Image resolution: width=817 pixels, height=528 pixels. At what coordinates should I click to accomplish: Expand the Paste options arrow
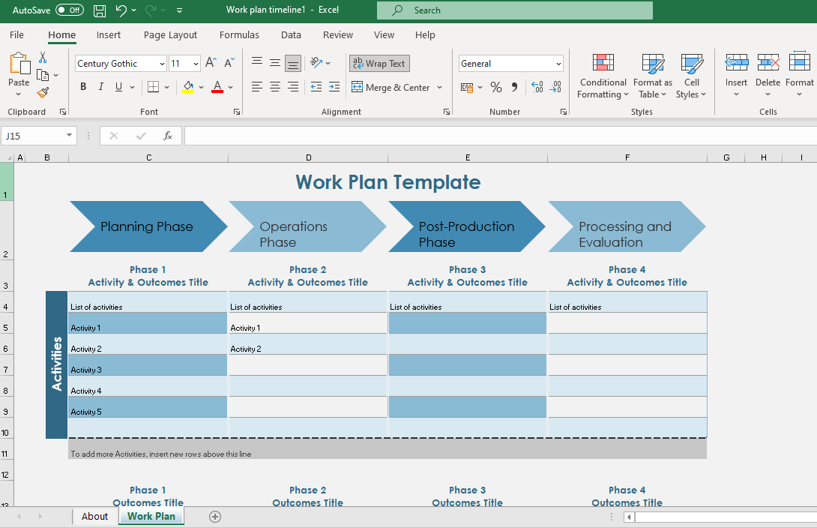tap(18, 94)
